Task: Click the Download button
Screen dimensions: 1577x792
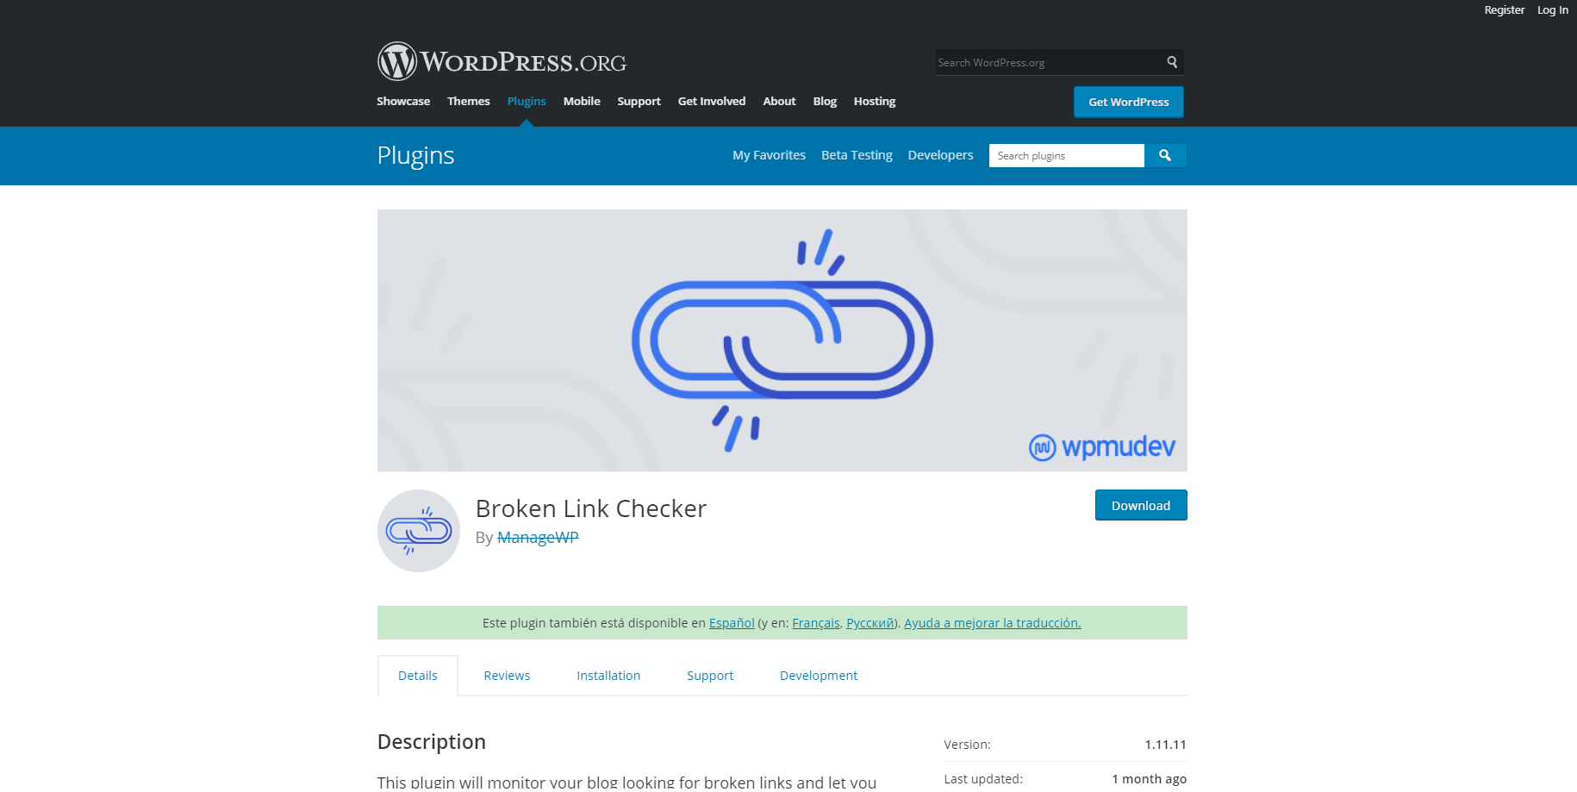Action: 1141,505
